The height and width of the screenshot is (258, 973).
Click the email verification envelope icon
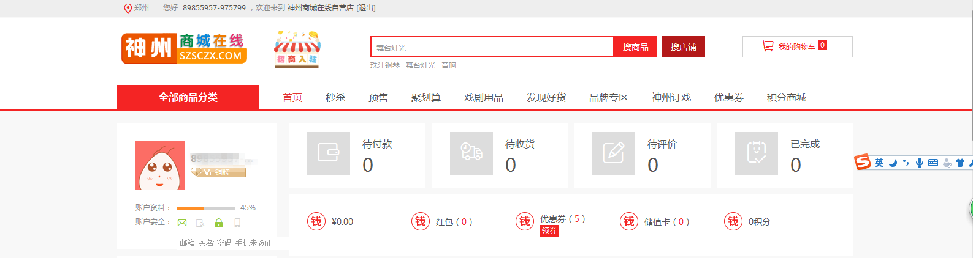coord(182,223)
